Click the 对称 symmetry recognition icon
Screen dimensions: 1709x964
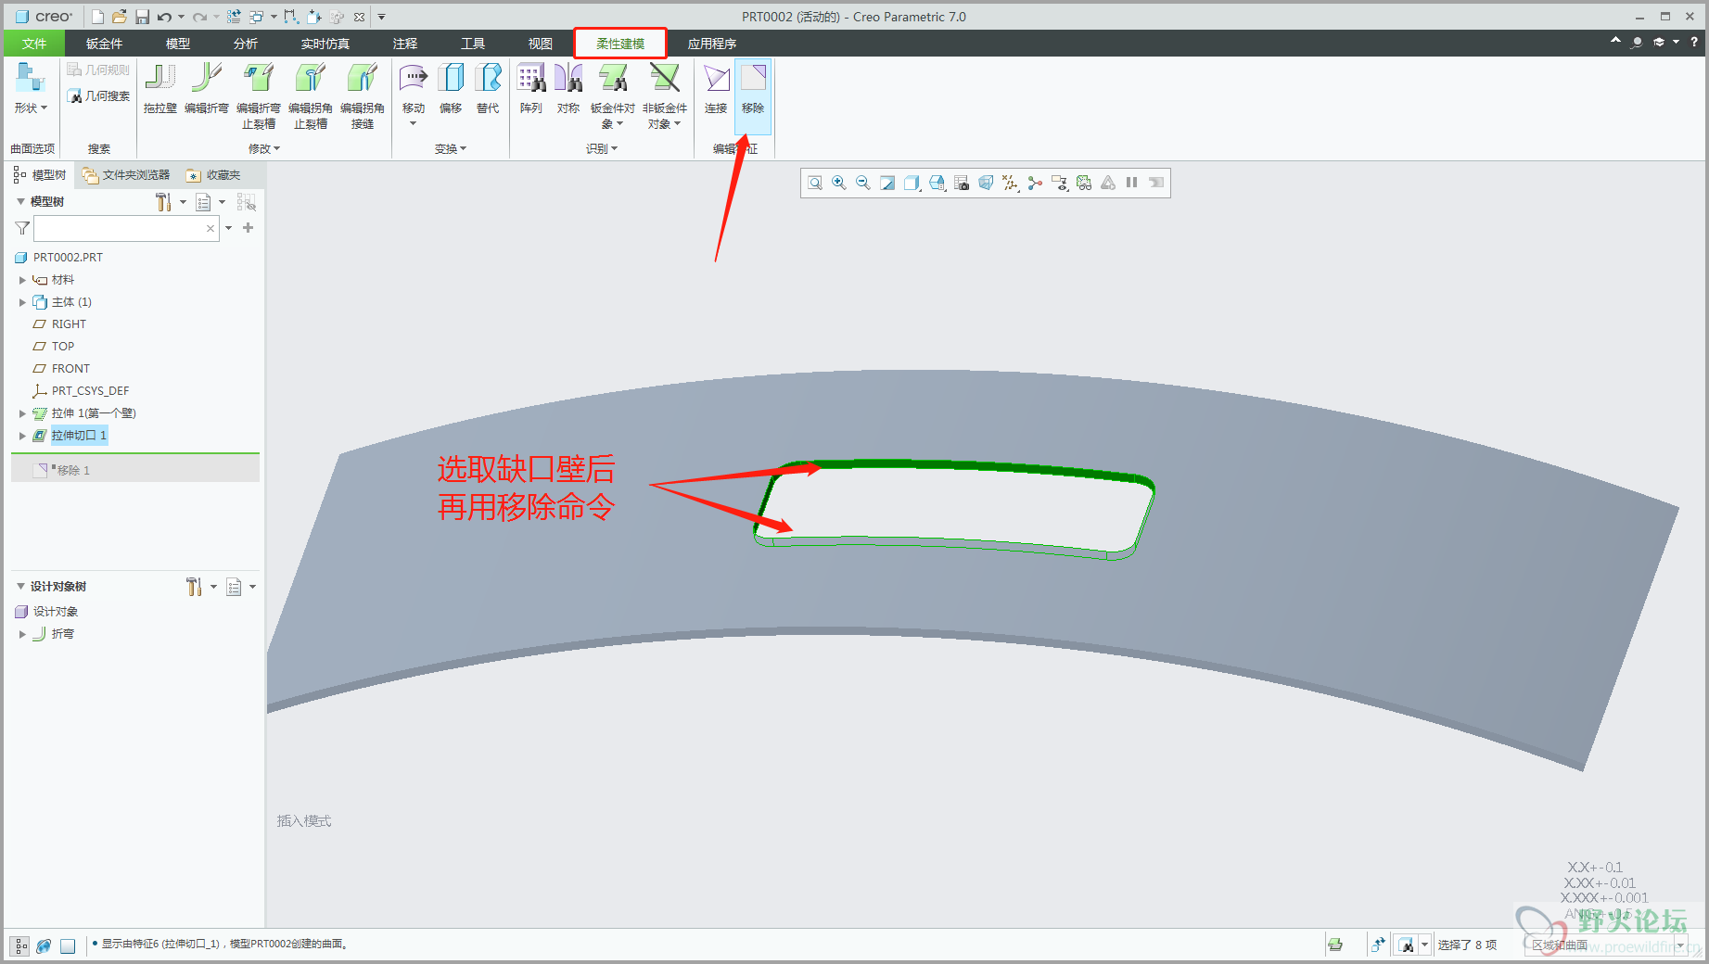coord(568,78)
